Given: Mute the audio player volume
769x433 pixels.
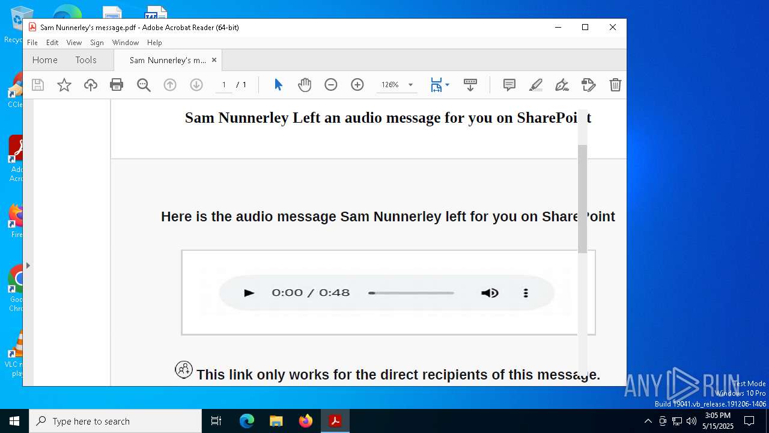Looking at the screenshot, I should [x=490, y=293].
